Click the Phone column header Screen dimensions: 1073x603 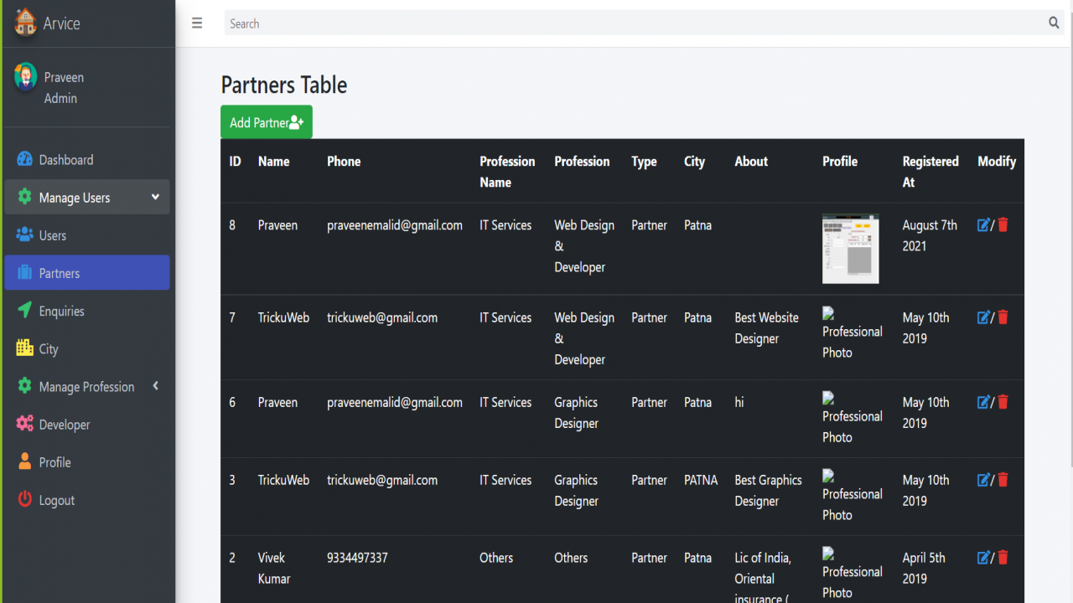click(x=344, y=161)
